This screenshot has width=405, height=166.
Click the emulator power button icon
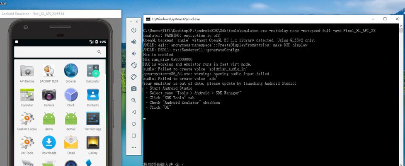click(x=133, y=30)
